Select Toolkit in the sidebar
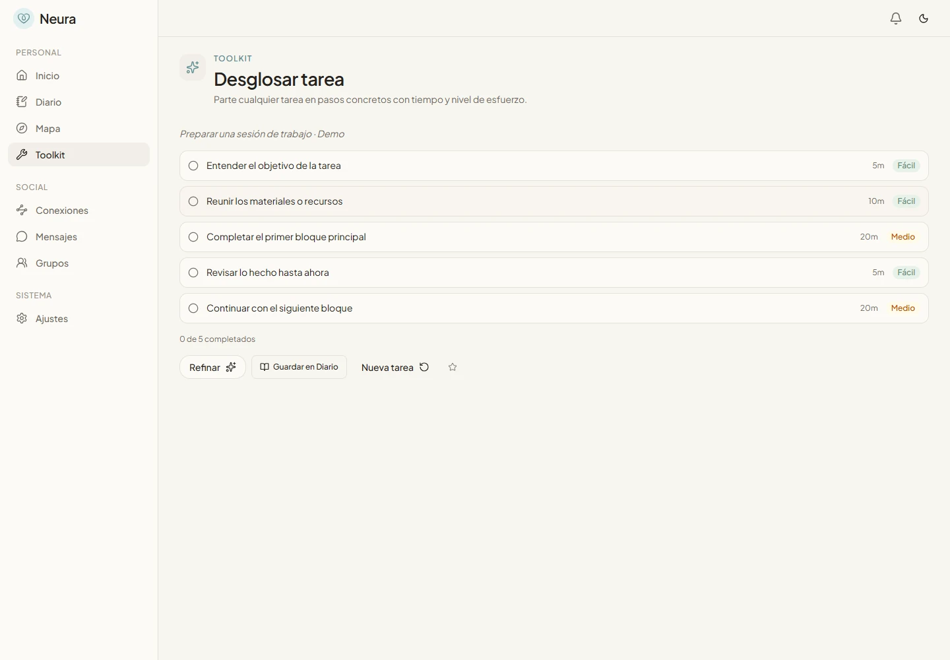The height and width of the screenshot is (660, 950). click(x=79, y=154)
